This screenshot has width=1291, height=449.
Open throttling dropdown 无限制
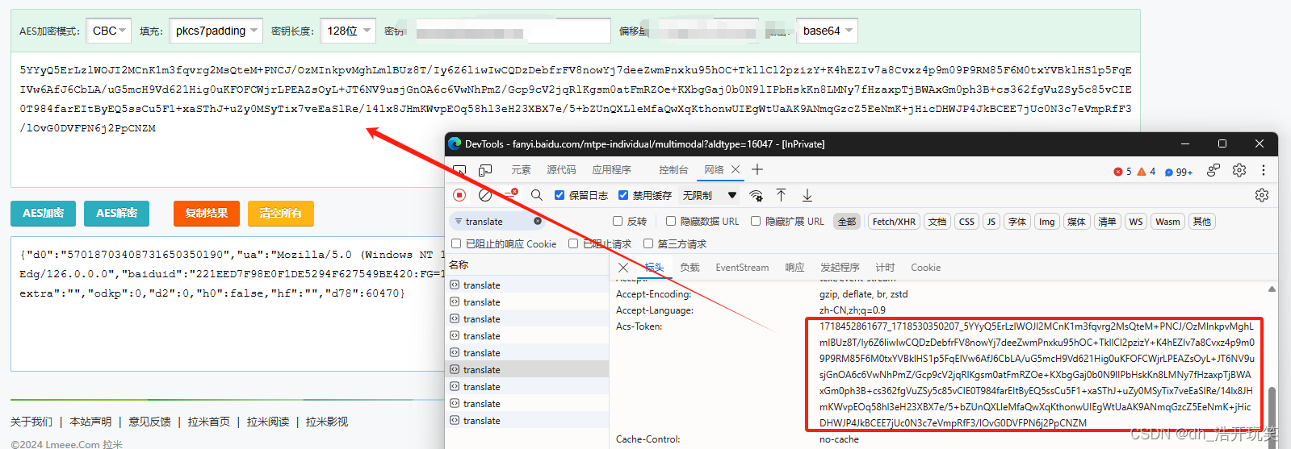click(x=710, y=195)
